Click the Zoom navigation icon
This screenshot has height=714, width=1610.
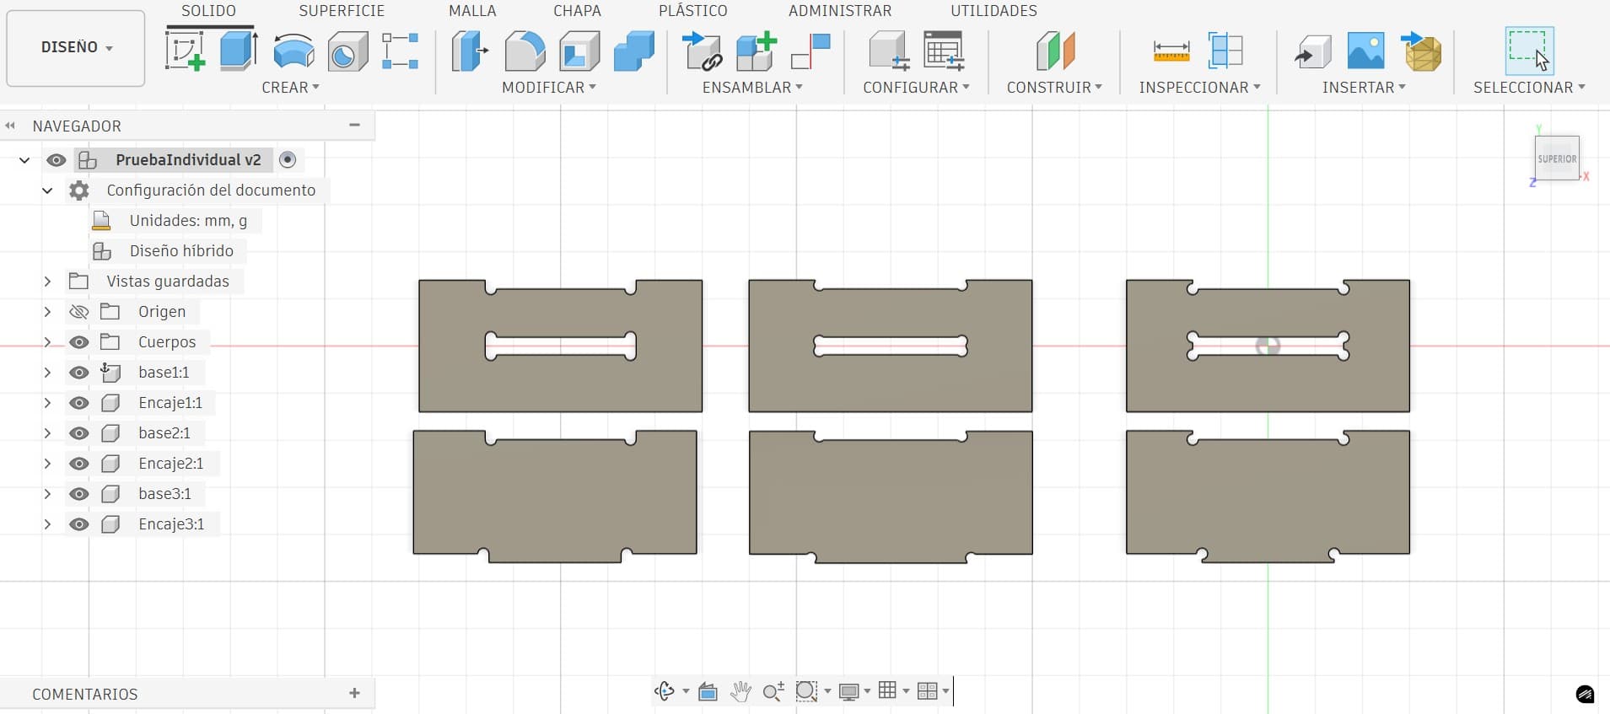click(x=773, y=692)
